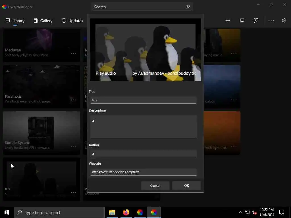
Task: Open the display control panel monitor icon
Action: [242, 20]
